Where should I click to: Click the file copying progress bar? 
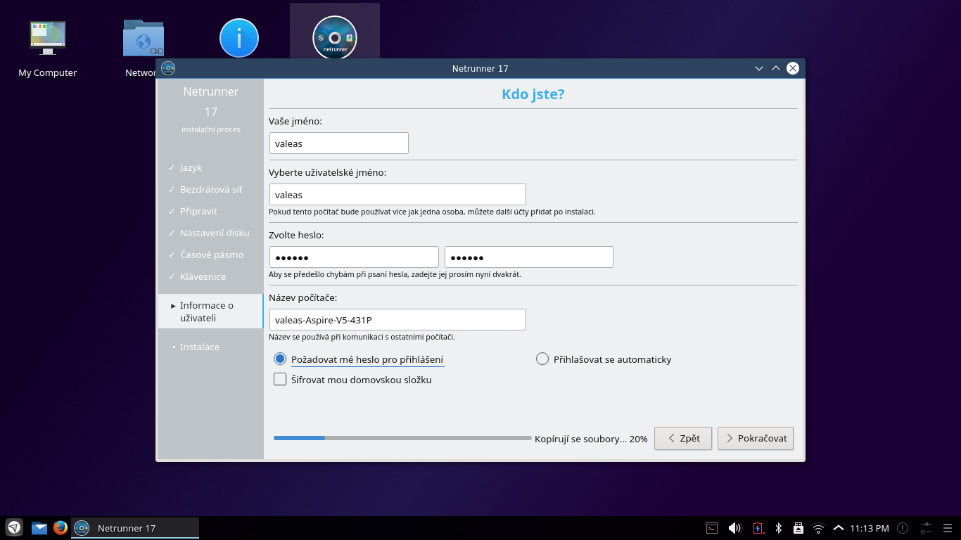coord(402,438)
